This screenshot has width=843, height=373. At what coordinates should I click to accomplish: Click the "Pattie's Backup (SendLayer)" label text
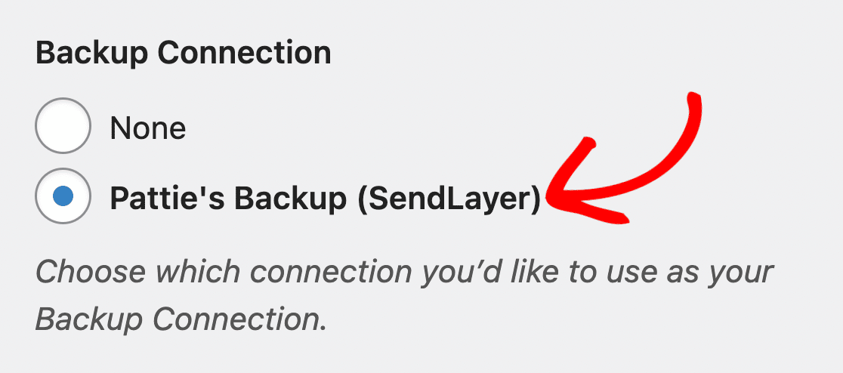click(x=325, y=199)
